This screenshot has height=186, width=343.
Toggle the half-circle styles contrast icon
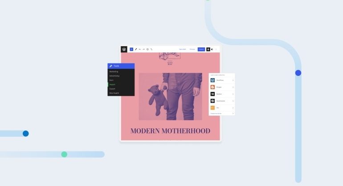[x=212, y=49]
